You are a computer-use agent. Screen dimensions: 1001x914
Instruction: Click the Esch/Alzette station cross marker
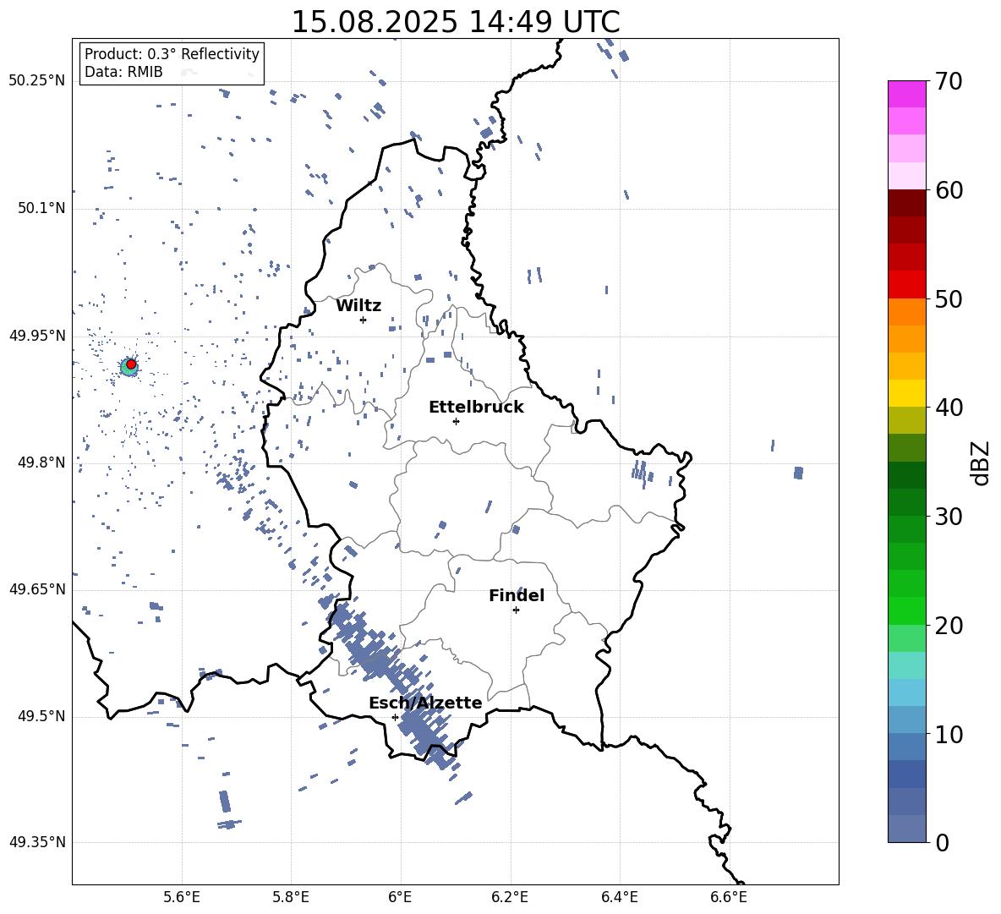(x=395, y=717)
